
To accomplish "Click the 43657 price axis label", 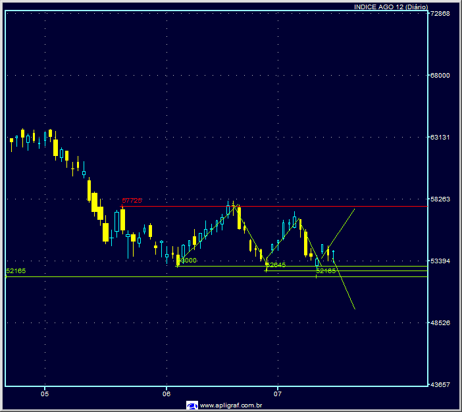I will 440,385.
